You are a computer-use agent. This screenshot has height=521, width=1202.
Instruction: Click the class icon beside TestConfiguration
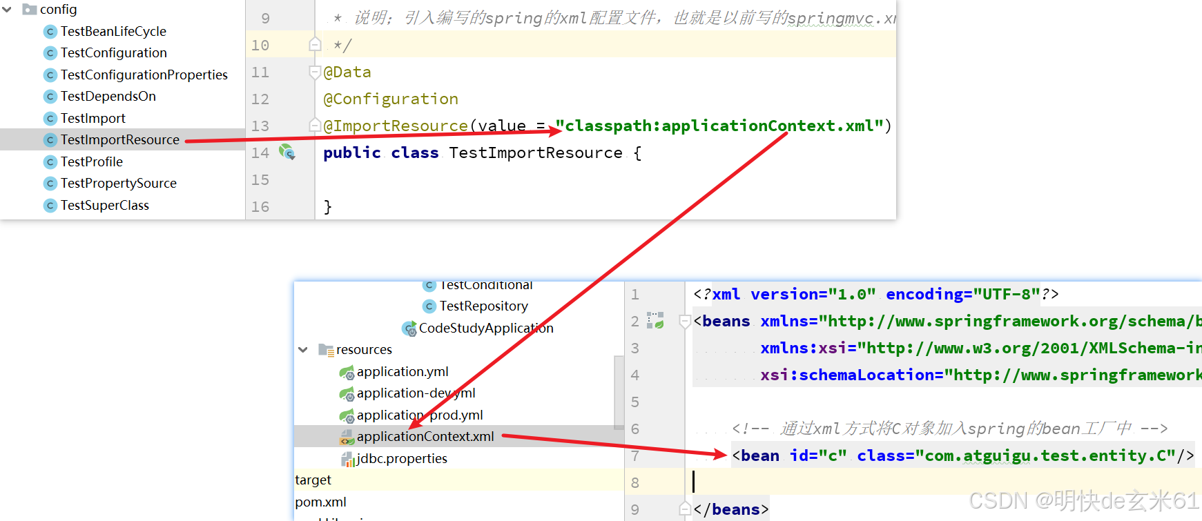click(50, 53)
